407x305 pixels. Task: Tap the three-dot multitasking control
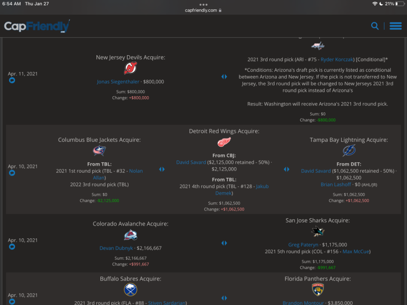pyautogui.click(x=203, y=4)
